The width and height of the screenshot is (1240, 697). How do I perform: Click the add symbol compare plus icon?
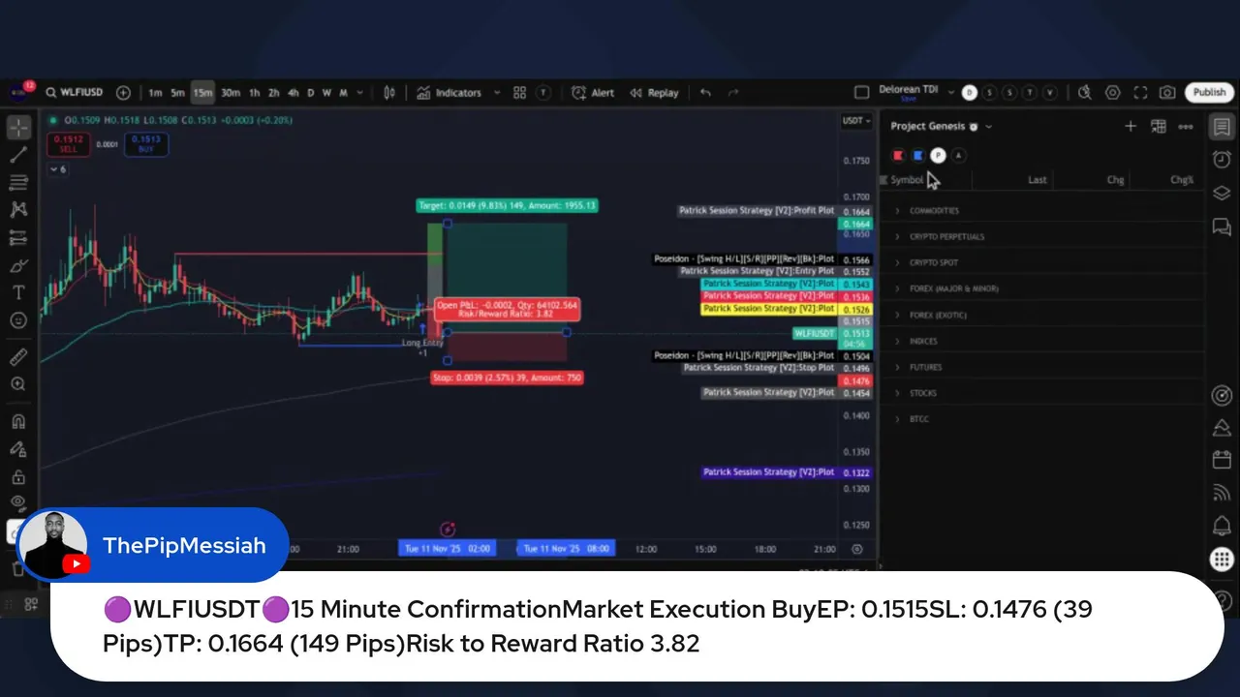point(123,93)
